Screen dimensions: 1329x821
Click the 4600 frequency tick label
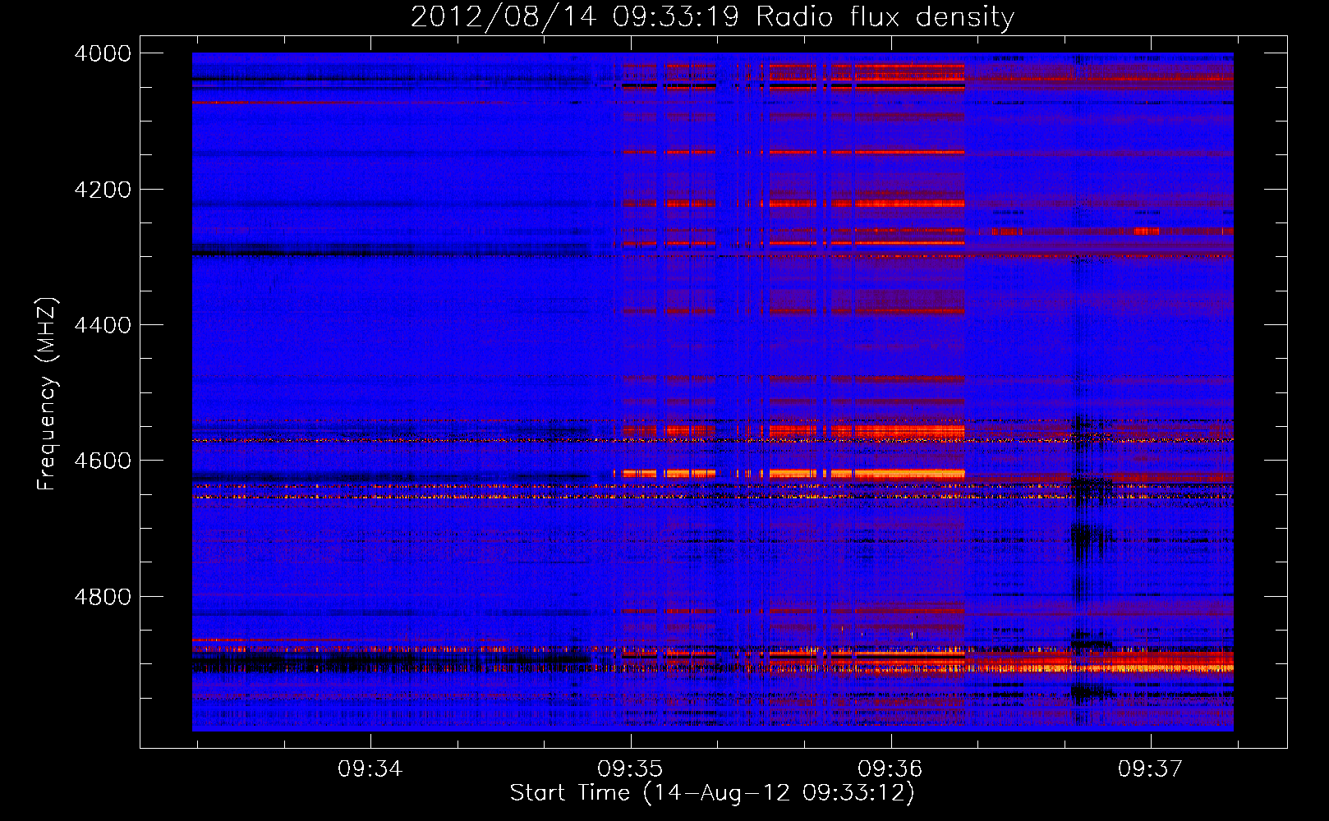pyautogui.click(x=103, y=461)
